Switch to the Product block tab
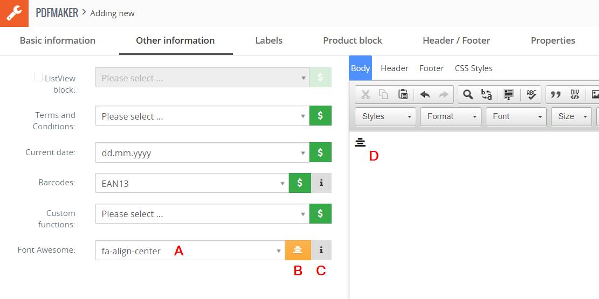Screen dimensions: 599x299 pyautogui.click(x=353, y=40)
